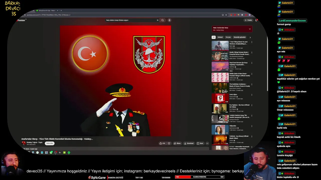Open Ceviz Ağacı video title
This screenshot has width=321, height=180.
click(x=233, y=94)
